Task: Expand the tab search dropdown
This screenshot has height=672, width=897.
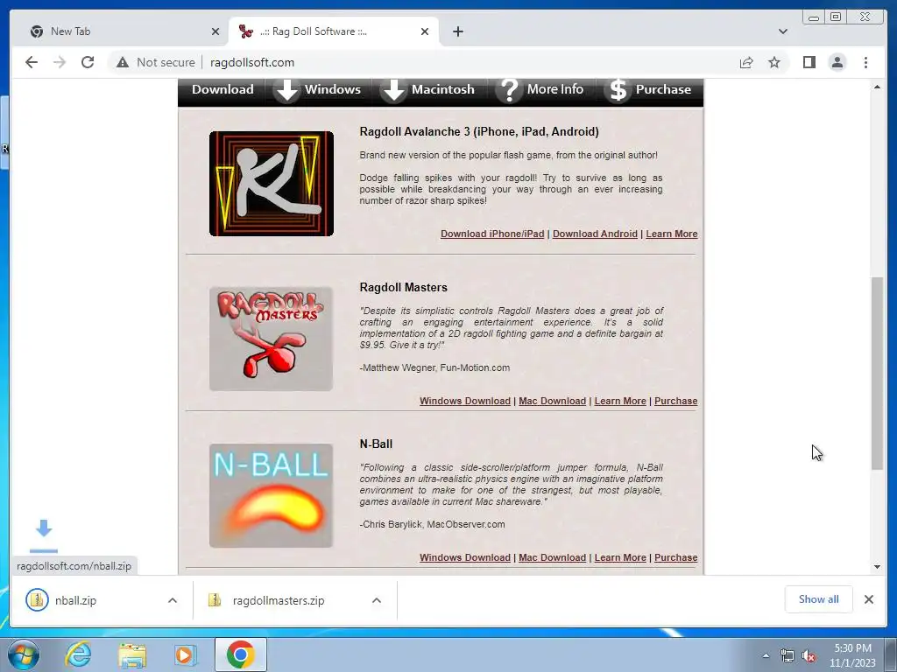Action: pos(782,31)
